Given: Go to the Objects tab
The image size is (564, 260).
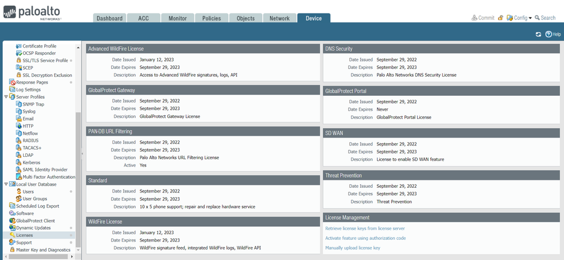Looking at the screenshot, I should (x=246, y=18).
